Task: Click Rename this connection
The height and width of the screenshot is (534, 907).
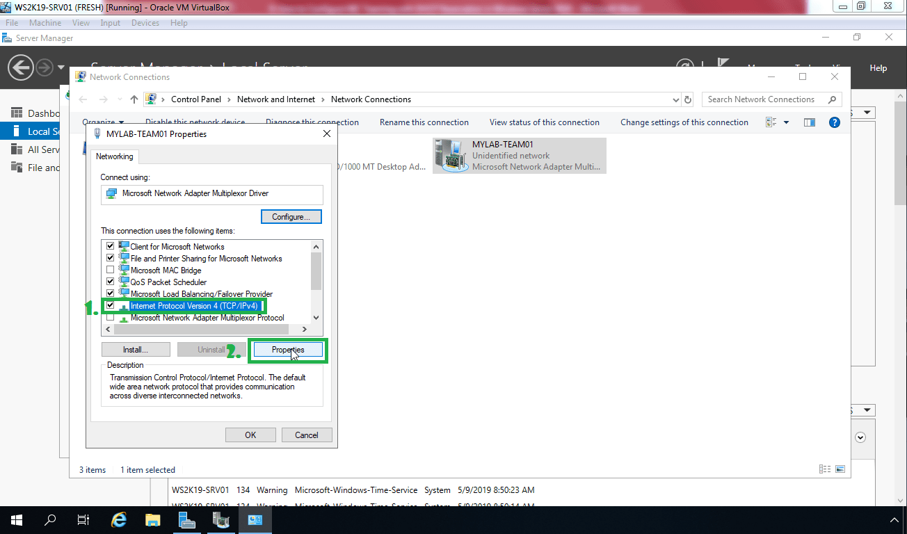Action: coord(424,122)
